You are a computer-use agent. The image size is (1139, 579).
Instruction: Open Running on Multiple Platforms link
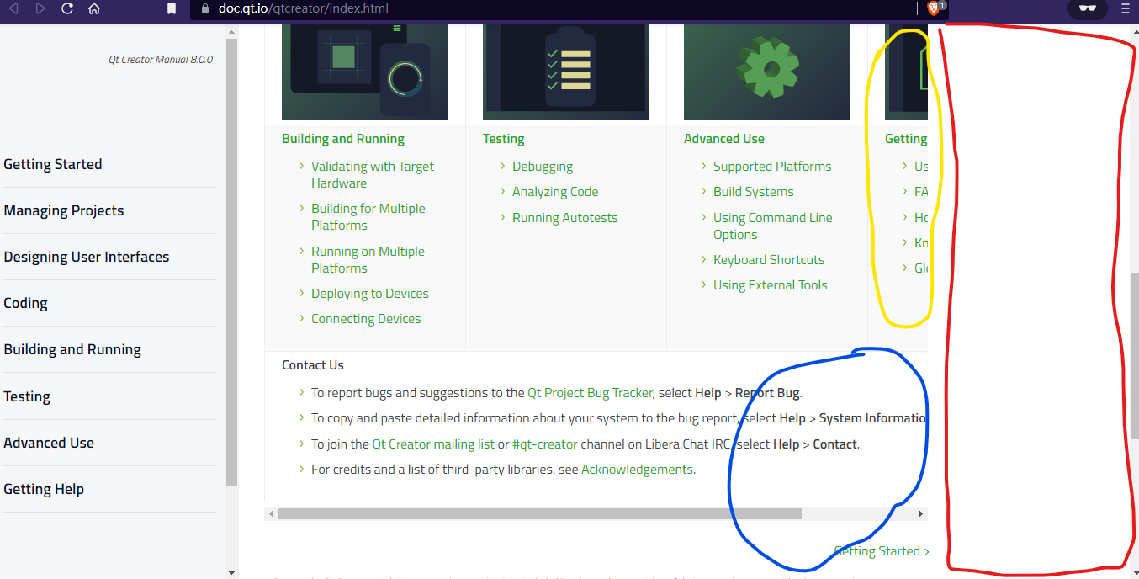(x=368, y=260)
